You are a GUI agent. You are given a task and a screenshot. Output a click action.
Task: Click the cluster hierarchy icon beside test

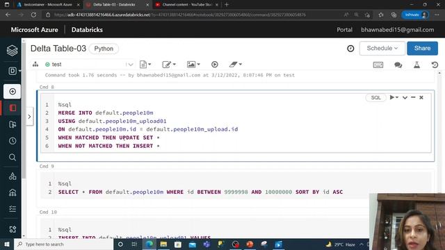point(35,65)
